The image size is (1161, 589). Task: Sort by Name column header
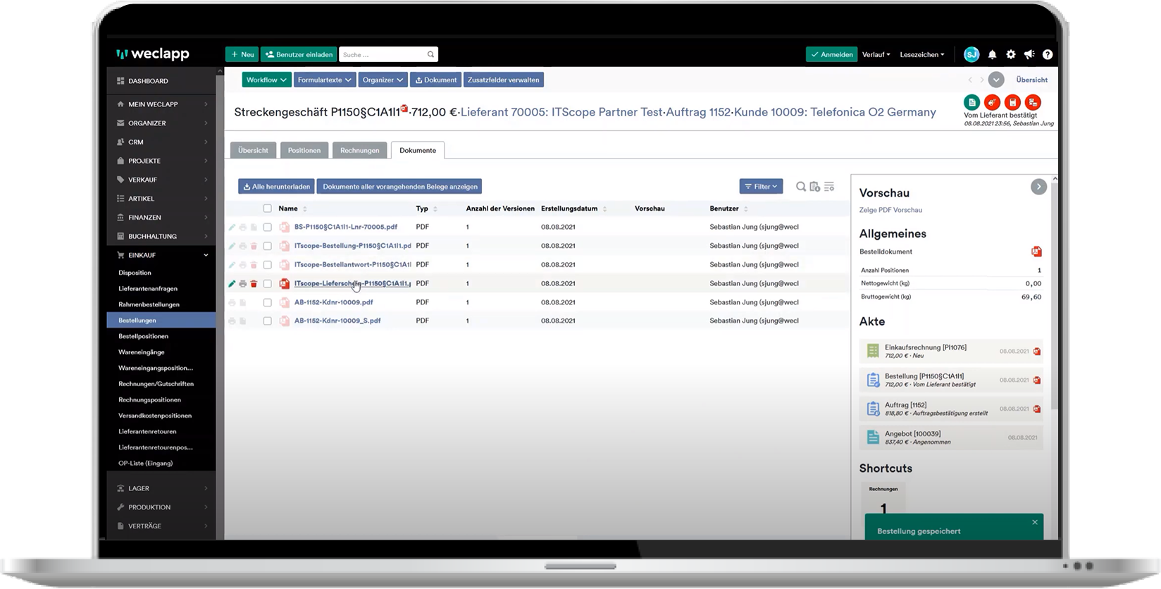[x=288, y=209]
